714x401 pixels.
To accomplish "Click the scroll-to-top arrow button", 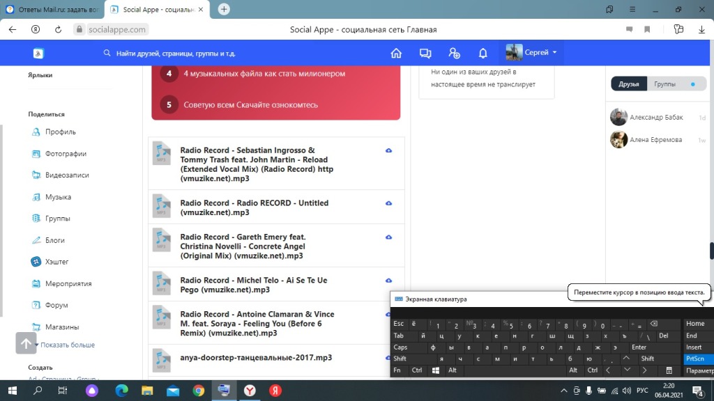I will pos(26,343).
